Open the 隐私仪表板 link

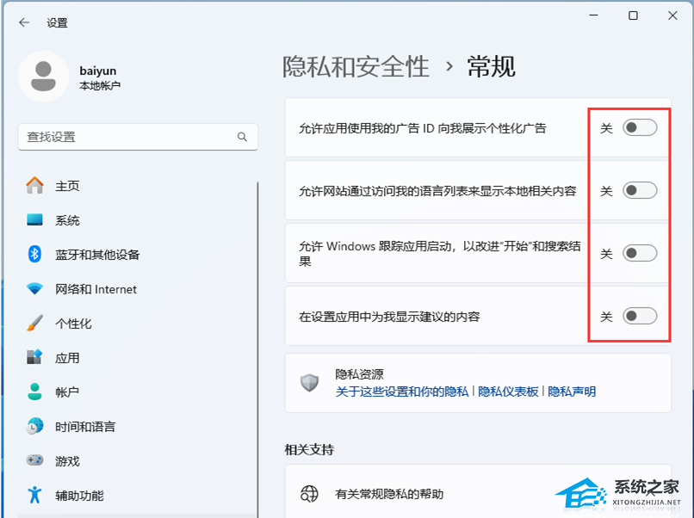(508, 392)
